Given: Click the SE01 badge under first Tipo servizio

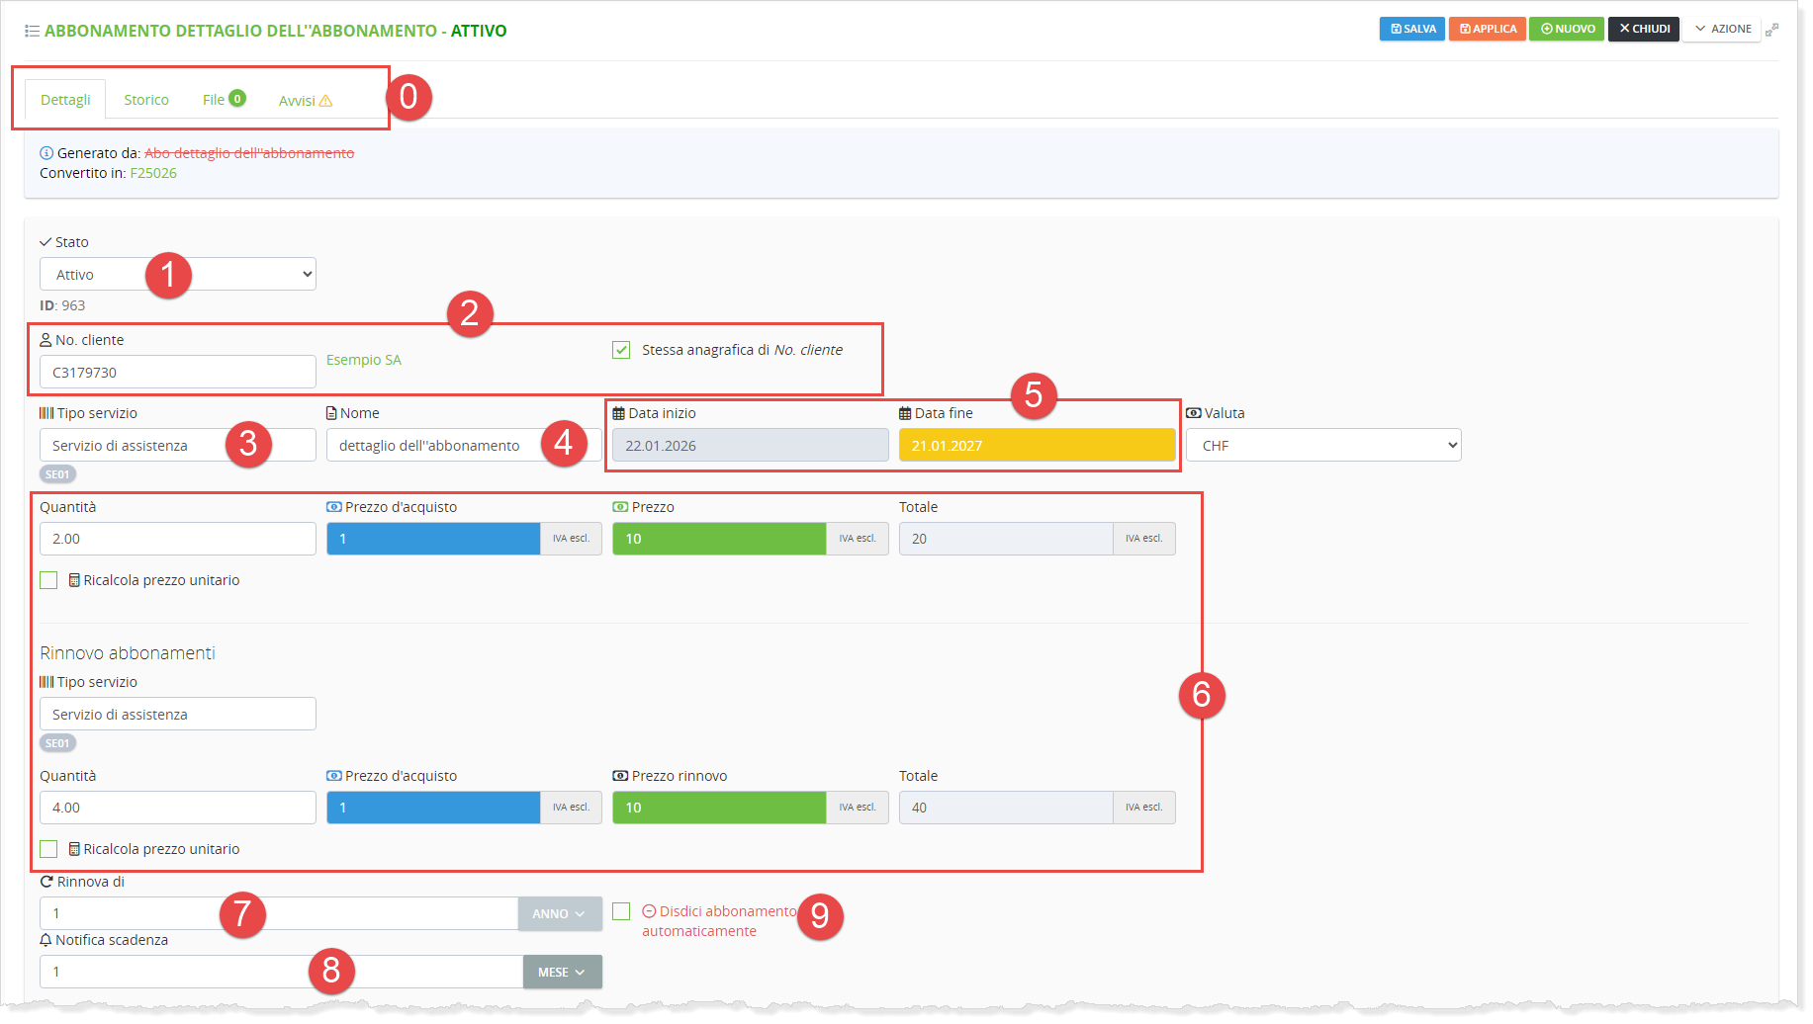Looking at the screenshot, I should point(57,474).
